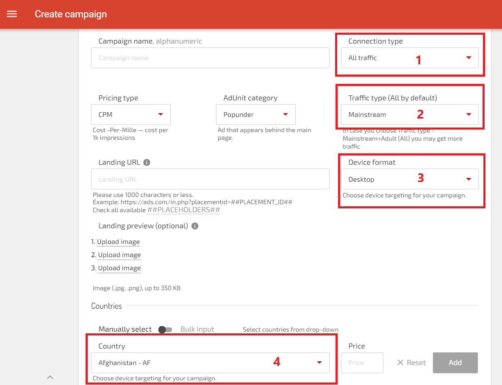Viewport: 502px width, 385px height.
Task: Expand the Traffic type dropdown
Action: 409,114
